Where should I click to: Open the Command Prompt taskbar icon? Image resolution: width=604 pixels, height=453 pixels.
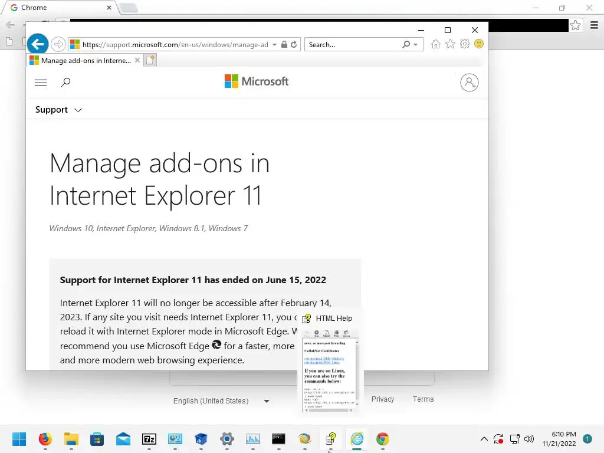pos(278,439)
